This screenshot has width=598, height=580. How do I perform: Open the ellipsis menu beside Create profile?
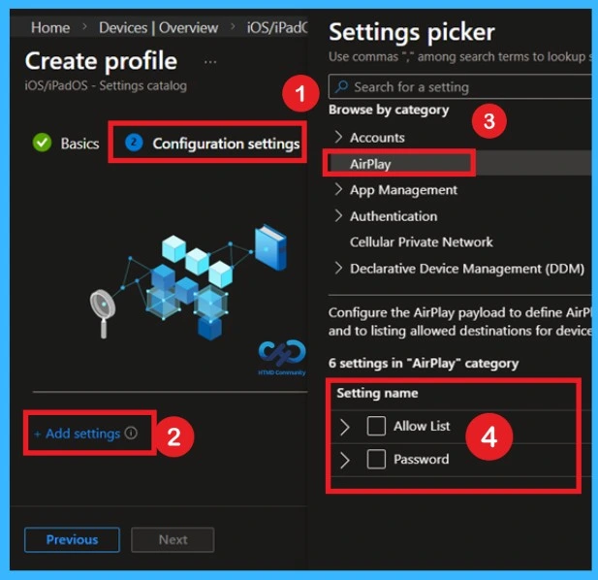(x=210, y=62)
